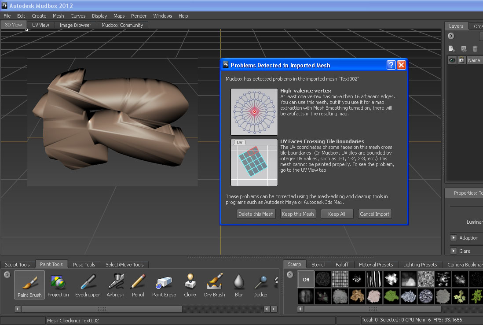Click the "Mesh Checking: Text002" status text
The height and width of the screenshot is (325, 483).
(x=73, y=320)
